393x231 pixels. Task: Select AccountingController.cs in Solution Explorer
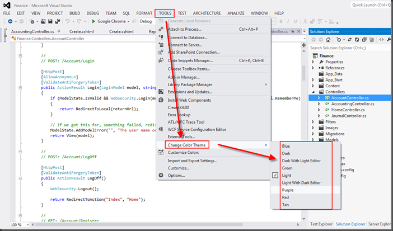tap(352, 103)
